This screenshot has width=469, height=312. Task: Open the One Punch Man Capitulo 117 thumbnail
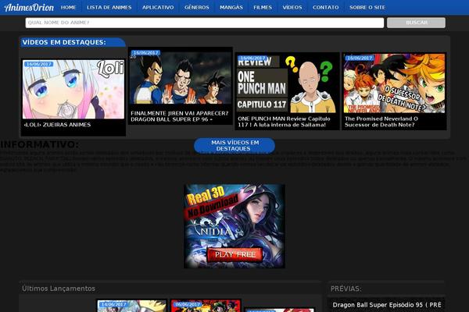click(287, 83)
